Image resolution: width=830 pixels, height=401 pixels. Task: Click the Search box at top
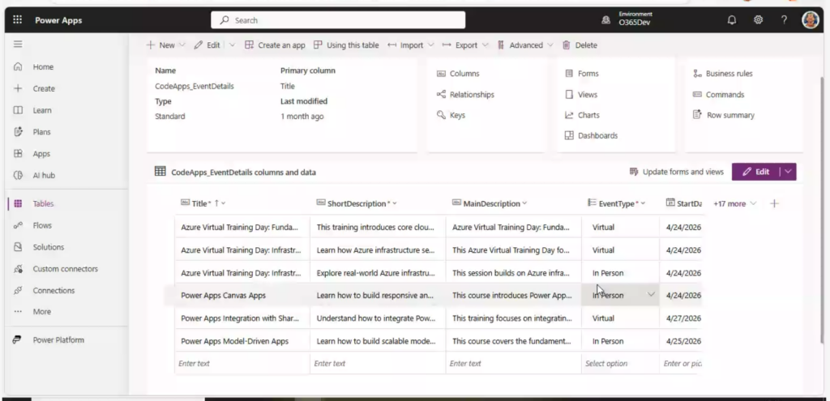[x=338, y=20]
